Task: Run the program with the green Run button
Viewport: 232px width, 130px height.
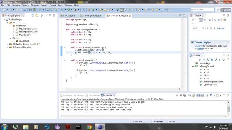Action: [69, 10]
